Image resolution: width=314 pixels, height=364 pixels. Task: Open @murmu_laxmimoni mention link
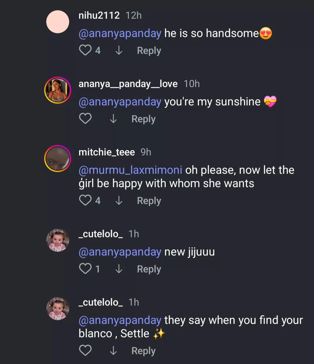pos(130,170)
